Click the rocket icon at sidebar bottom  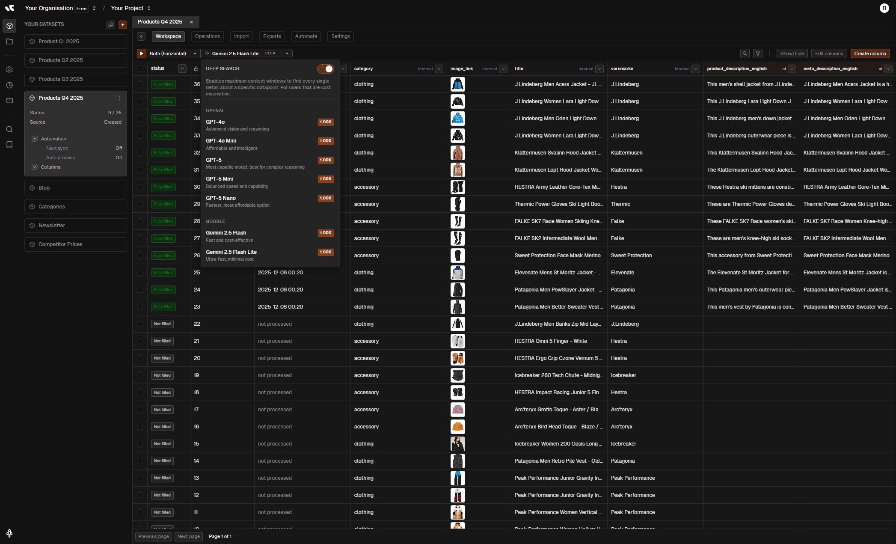point(9,533)
